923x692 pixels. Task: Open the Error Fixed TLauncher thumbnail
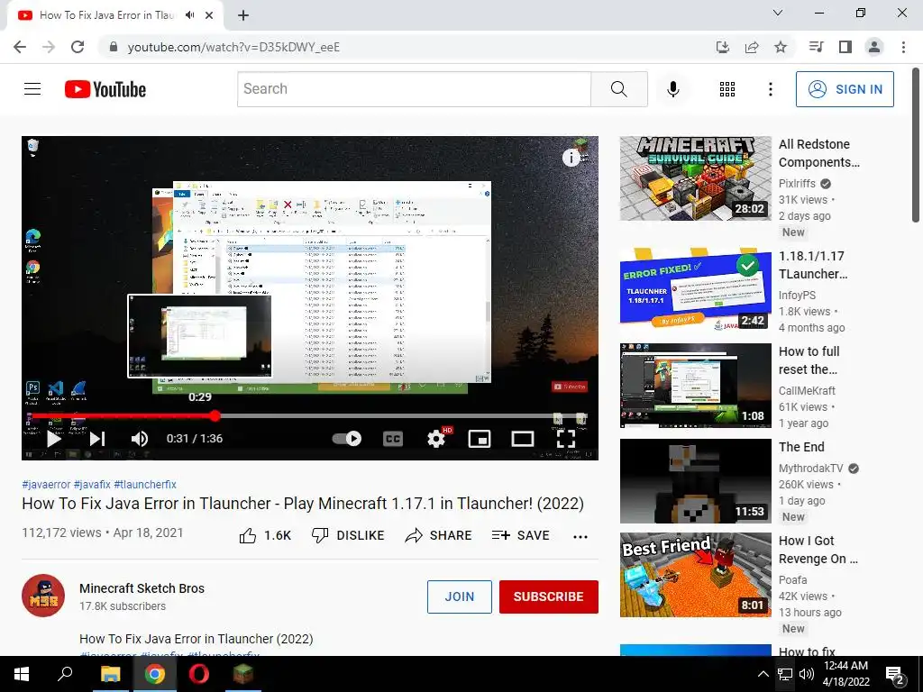(x=695, y=290)
